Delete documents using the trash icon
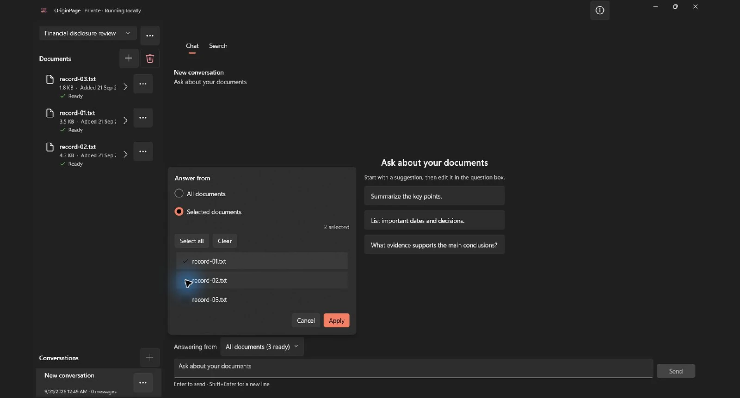 pos(150,58)
